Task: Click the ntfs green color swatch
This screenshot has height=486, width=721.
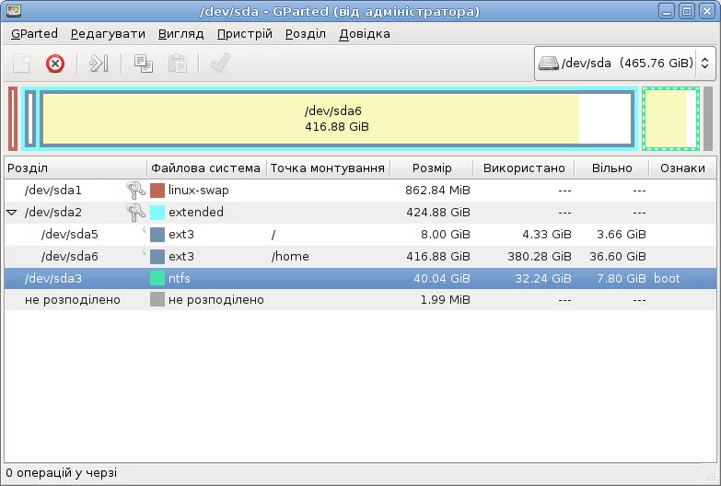Action: pos(157,278)
